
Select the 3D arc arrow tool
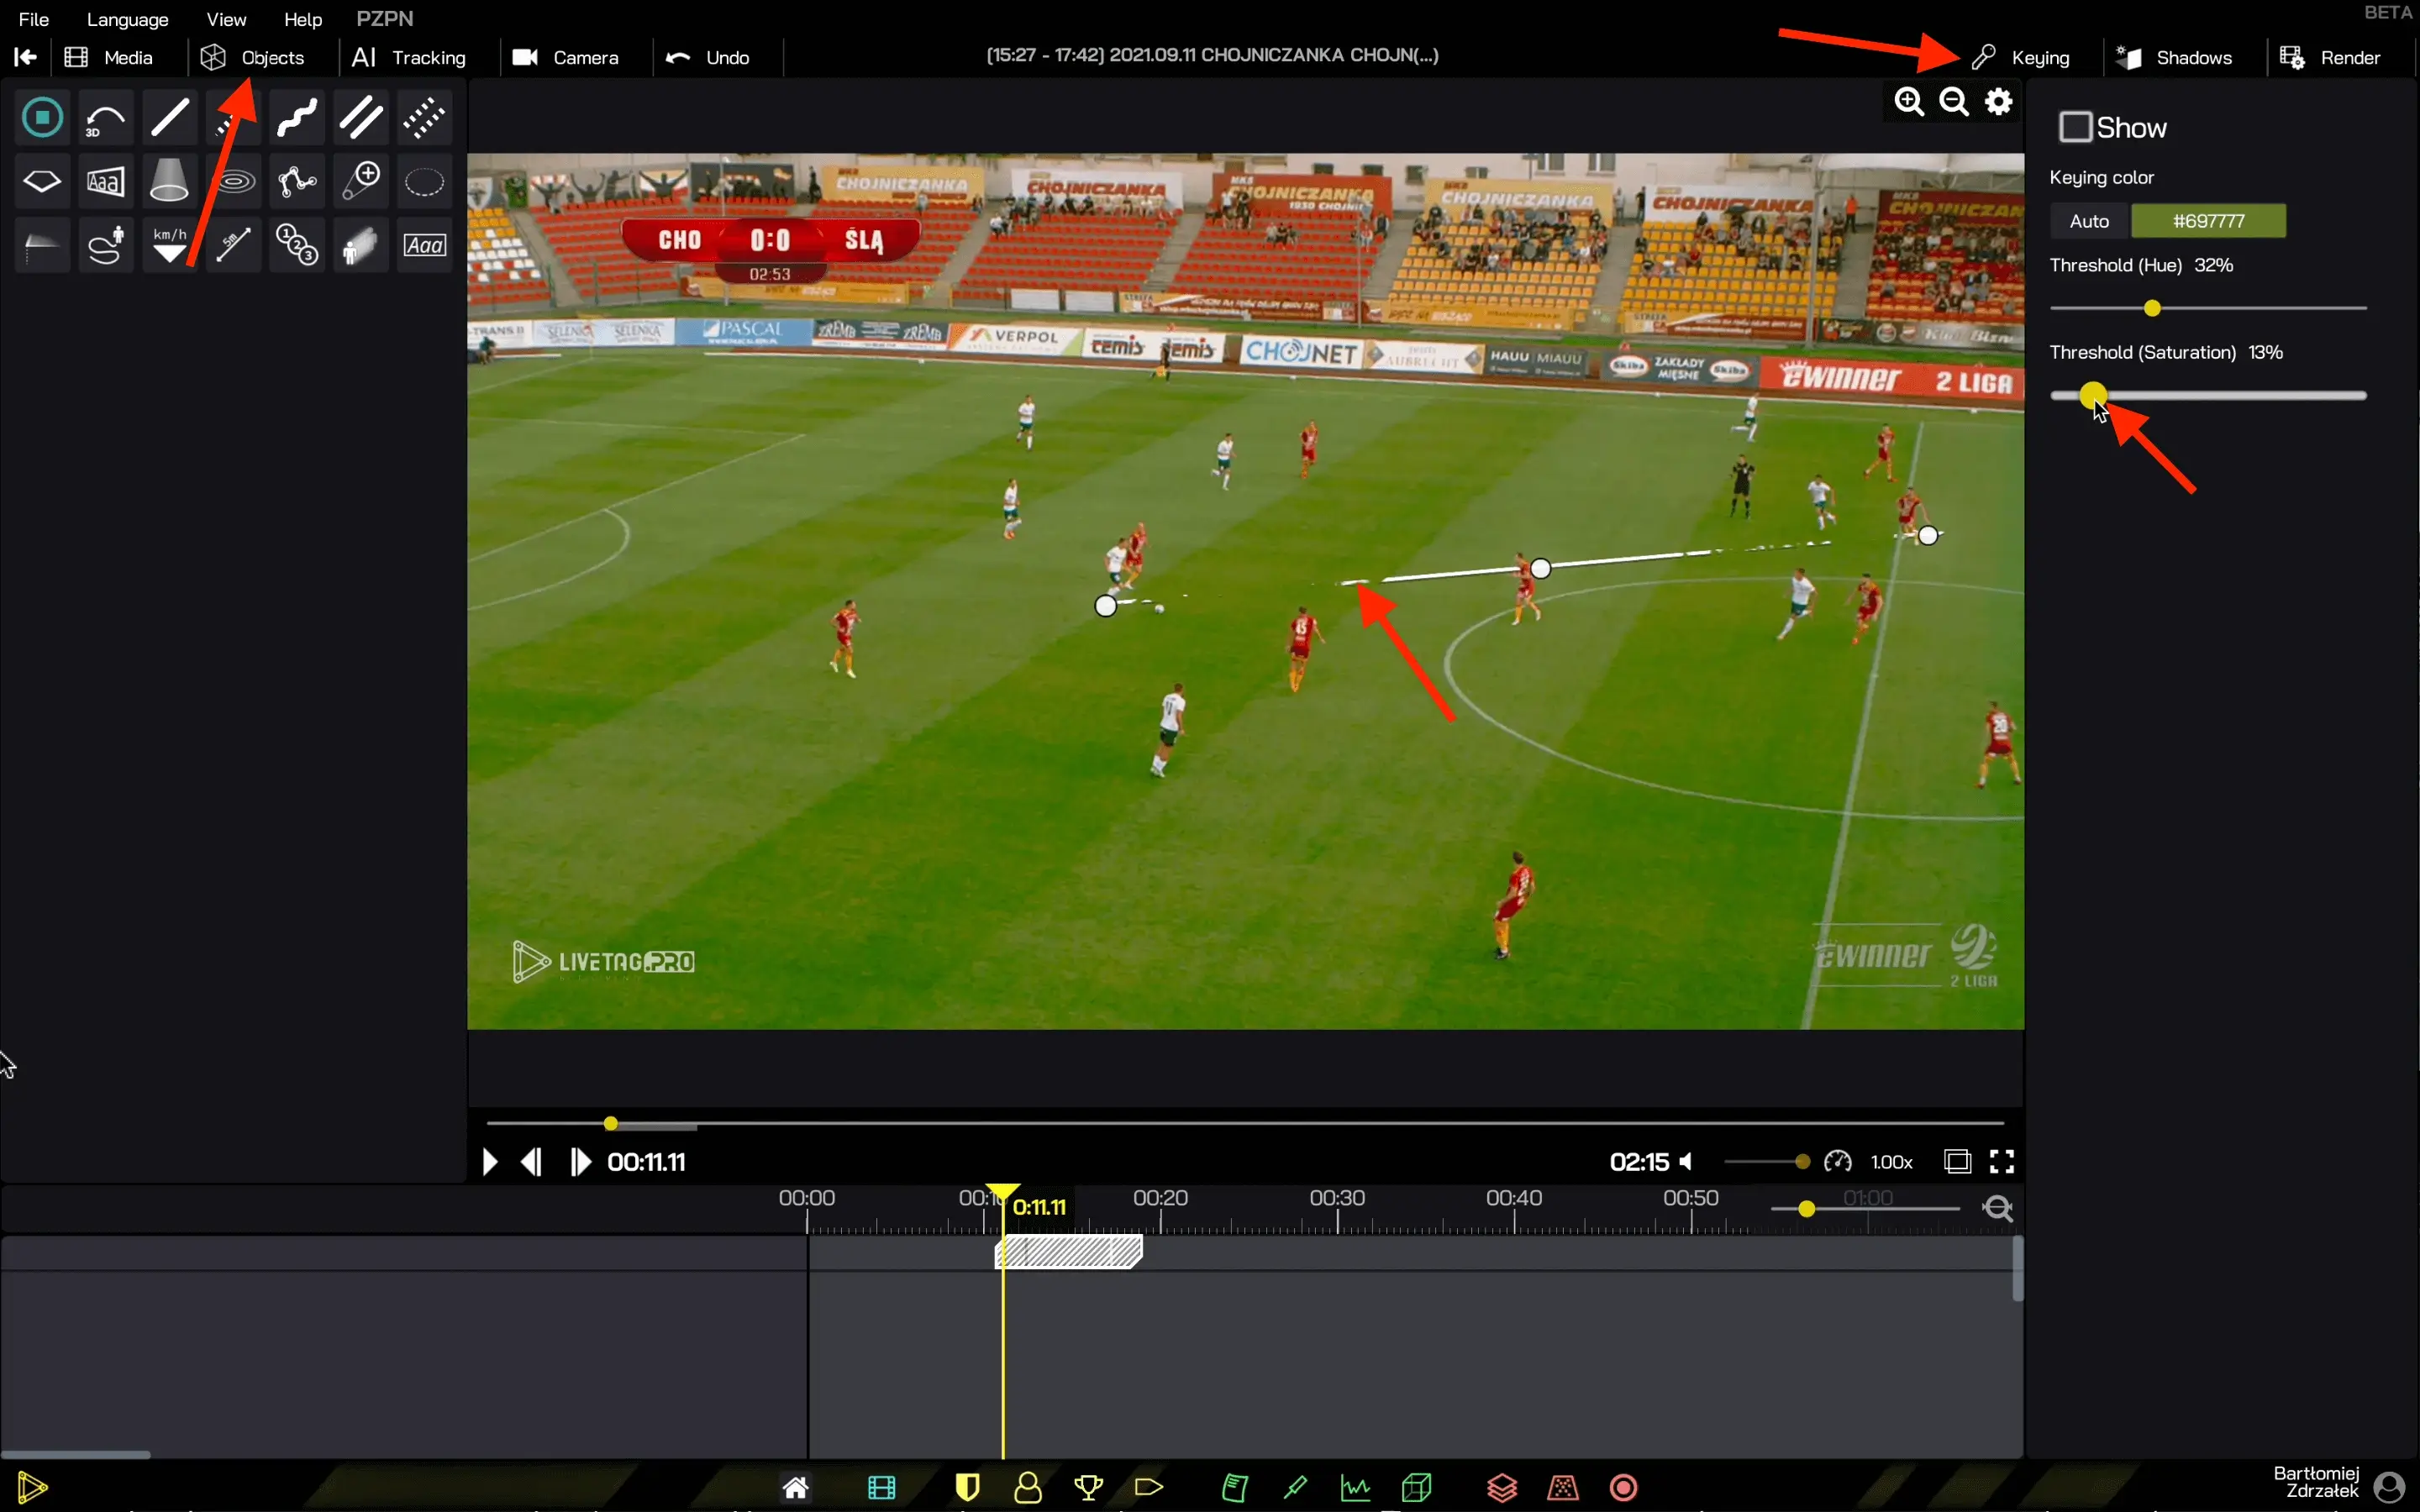105,118
